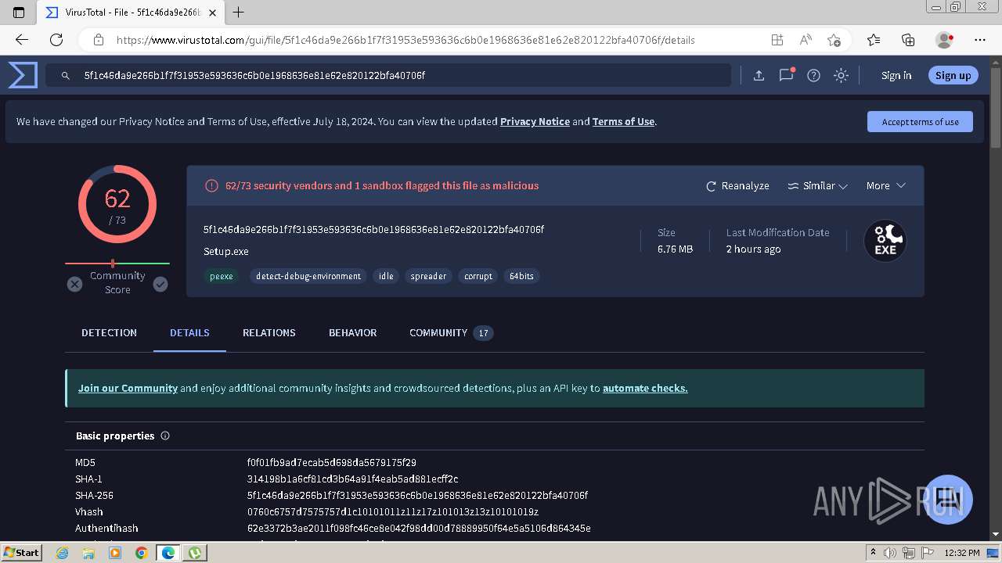Screen dimensions: 1002x563
Task: Click the corrupt tag
Action: coord(478,276)
